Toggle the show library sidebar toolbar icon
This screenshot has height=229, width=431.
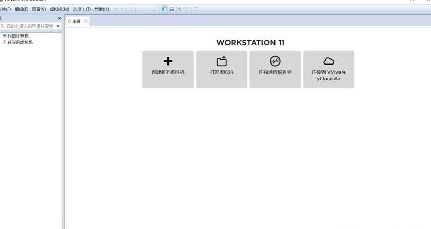point(164,9)
